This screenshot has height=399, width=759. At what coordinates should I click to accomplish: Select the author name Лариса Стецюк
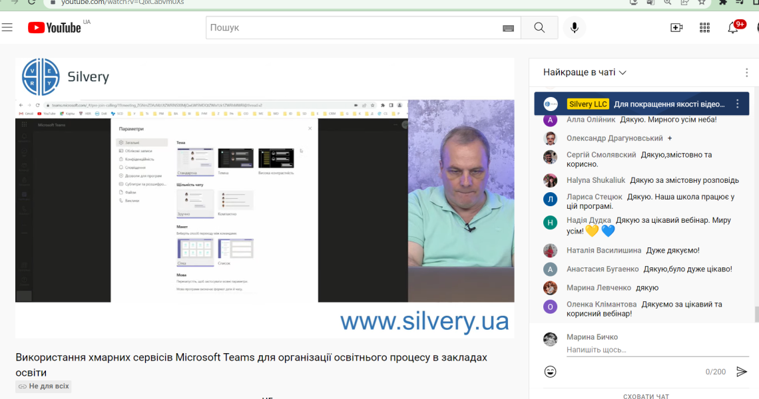pos(595,197)
